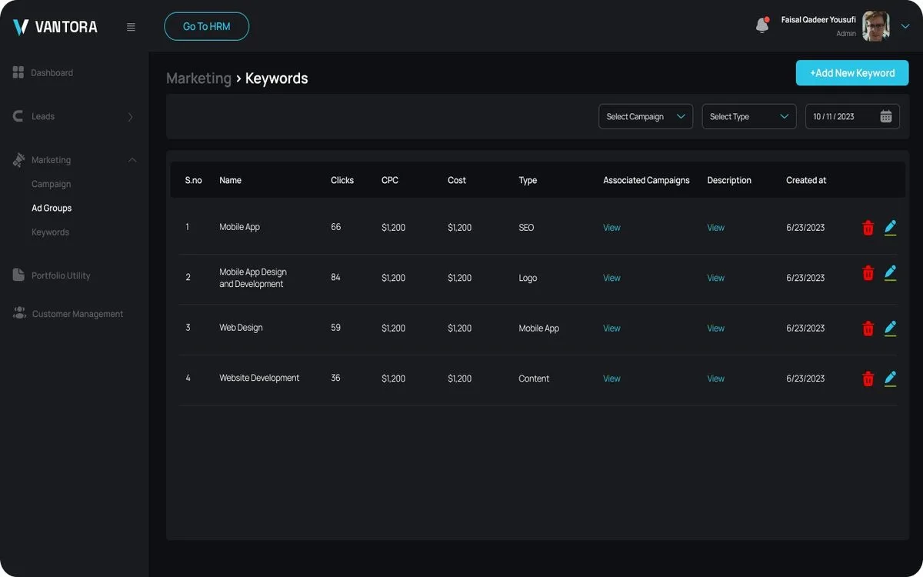Click the Portfolio Utility file icon
The height and width of the screenshot is (577, 923).
(18, 275)
